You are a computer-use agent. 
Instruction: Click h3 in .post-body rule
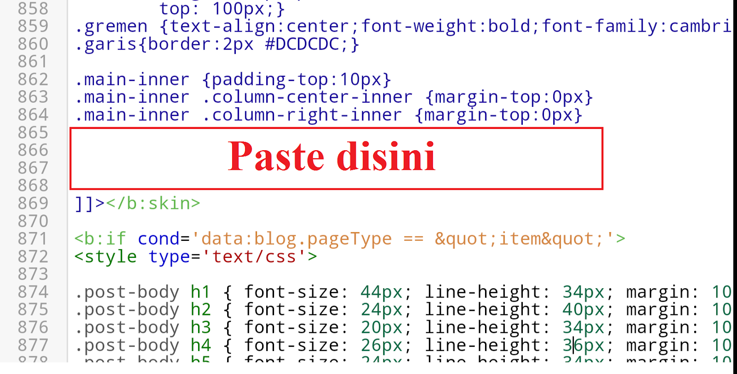[x=200, y=327]
